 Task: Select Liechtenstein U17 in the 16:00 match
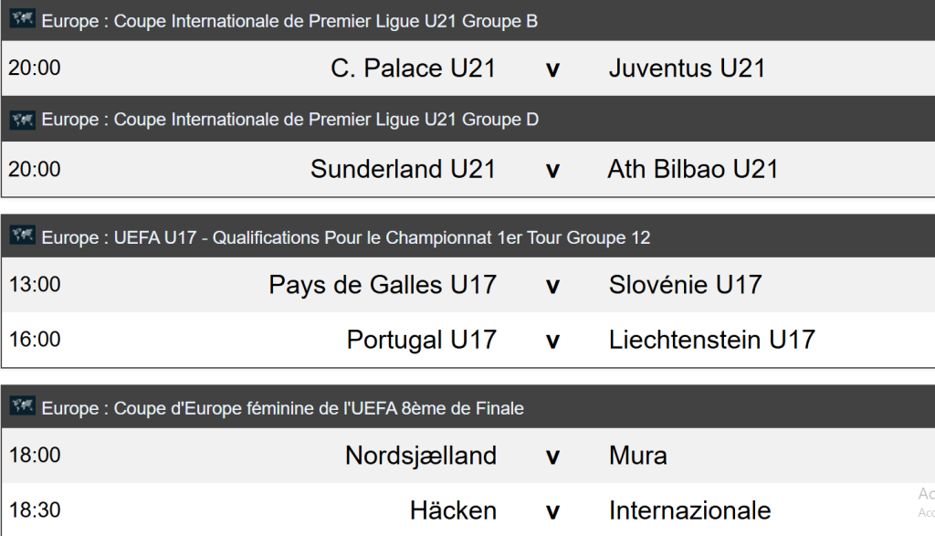(x=711, y=340)
